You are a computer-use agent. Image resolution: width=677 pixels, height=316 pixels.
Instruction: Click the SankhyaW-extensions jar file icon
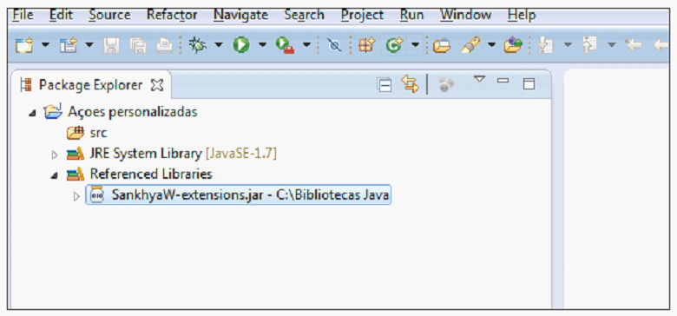(96, 195)
